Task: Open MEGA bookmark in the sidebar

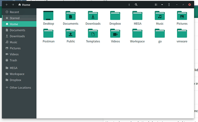Action: [19, 68]
